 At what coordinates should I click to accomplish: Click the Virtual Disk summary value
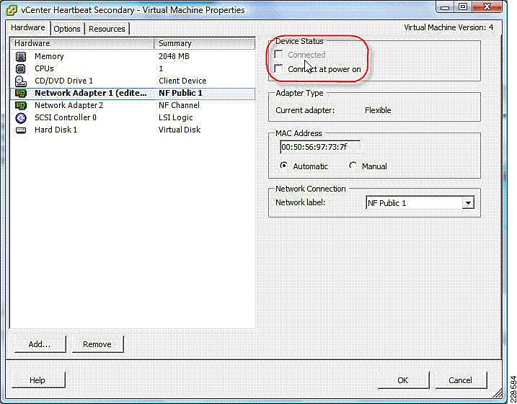click(180, 130)
